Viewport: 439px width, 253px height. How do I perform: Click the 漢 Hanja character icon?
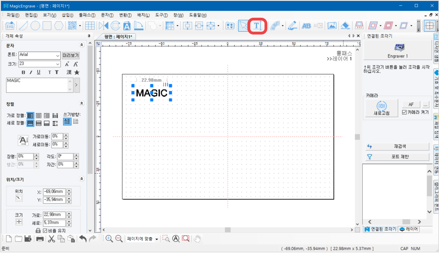(69, 72)
